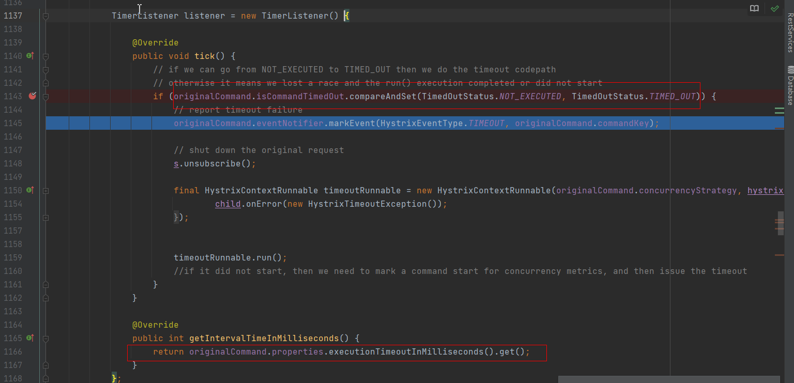
Task: Click the lowest orange error stripe marker
Action: pyautogui.click(x=779, y=255)
